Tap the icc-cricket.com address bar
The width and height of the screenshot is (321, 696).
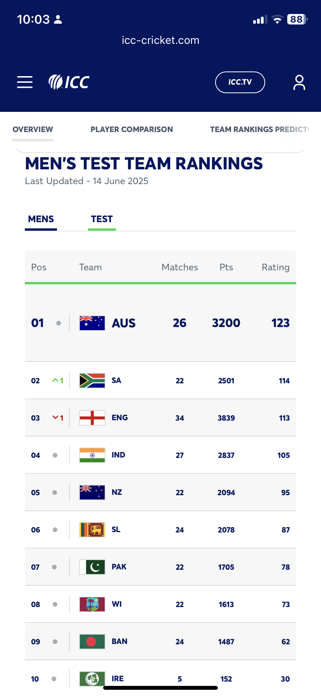[x=160, y=40]
